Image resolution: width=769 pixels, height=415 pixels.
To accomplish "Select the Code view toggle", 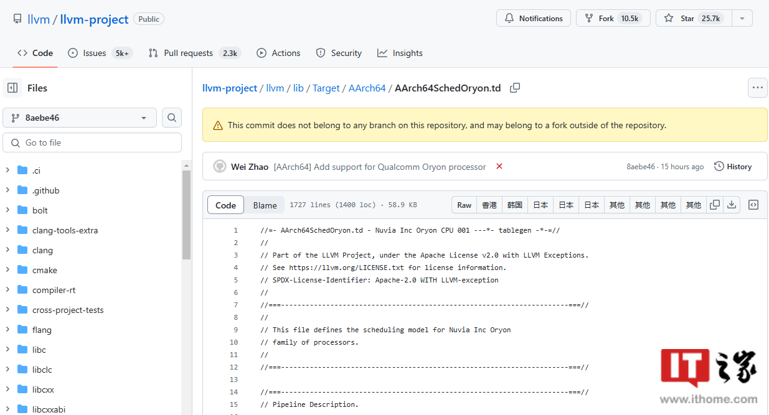I will (x=225, y=205).
